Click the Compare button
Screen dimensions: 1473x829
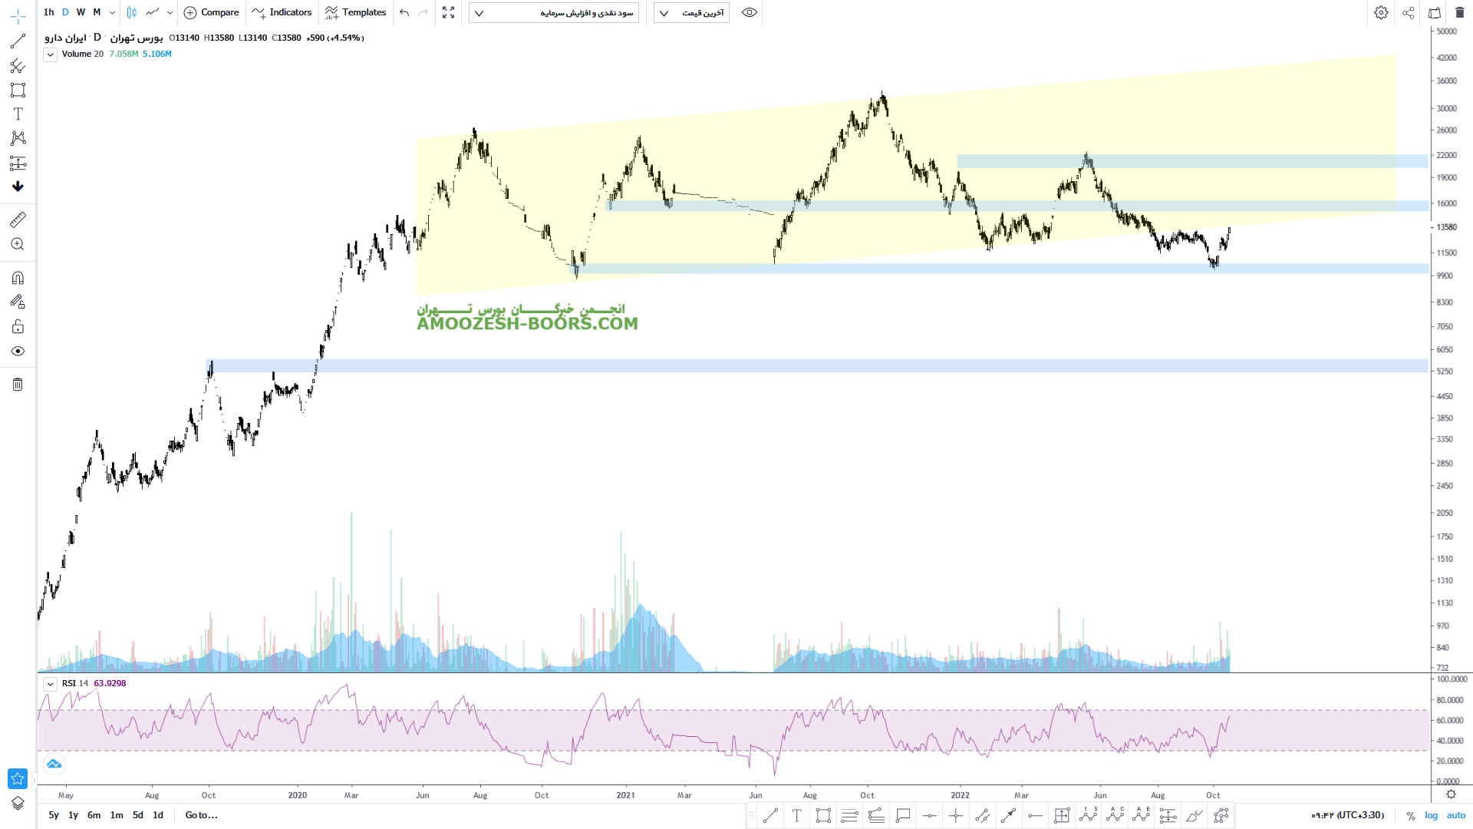pyautogui.click(x=212, y=12)
